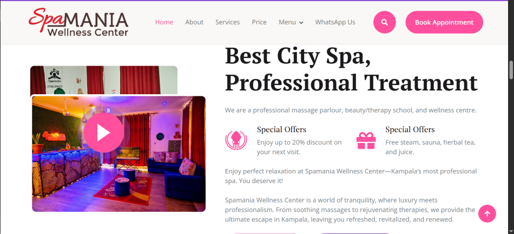Click the Book Appointment button

444,22
